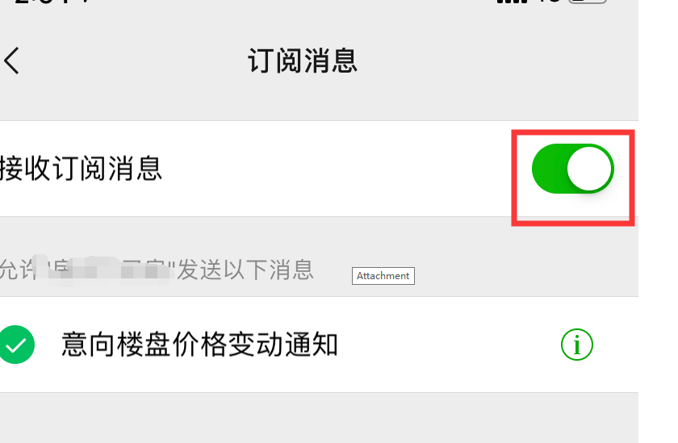Click the white knob of the green switch
Image resolution: width=678 pixels, height=443 pixels.
[x=589, y=169]
